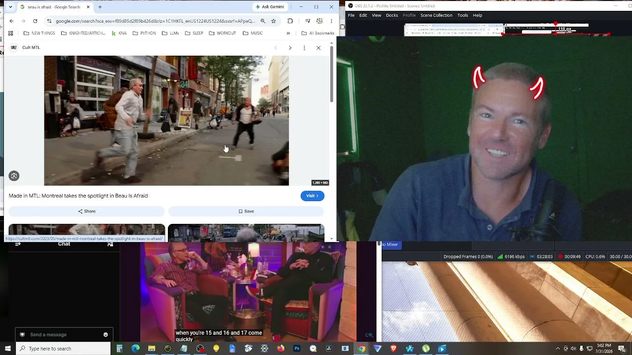Click the Type here to search box

point(63,349)
